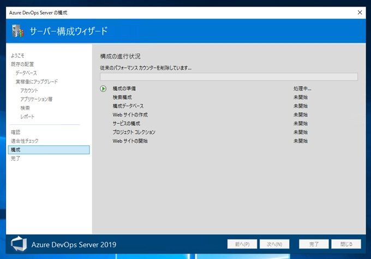Screen dimensions: 371x259
Task: Click the green in-progress icon beside 構成の準備
Action: coord(103,89)
